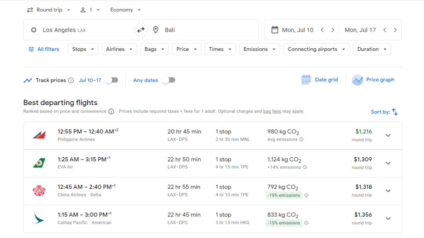The height and width of the screenshot is (238, 424).
Task: Enable Any dates price tracking
Action: [169, 80]
